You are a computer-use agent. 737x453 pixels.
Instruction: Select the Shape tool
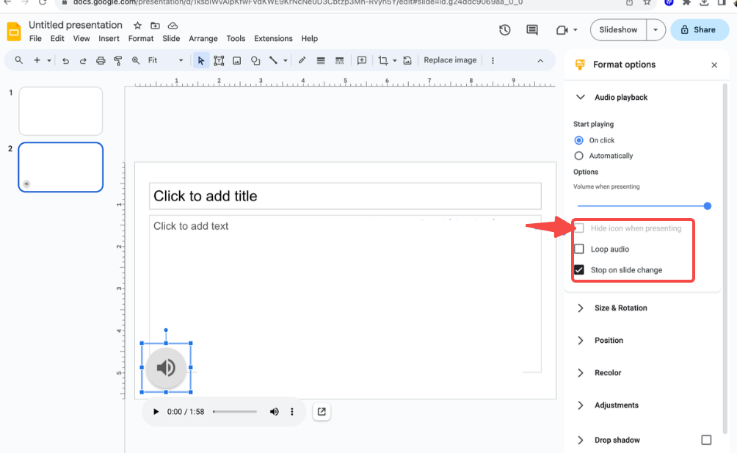[255, 60]
